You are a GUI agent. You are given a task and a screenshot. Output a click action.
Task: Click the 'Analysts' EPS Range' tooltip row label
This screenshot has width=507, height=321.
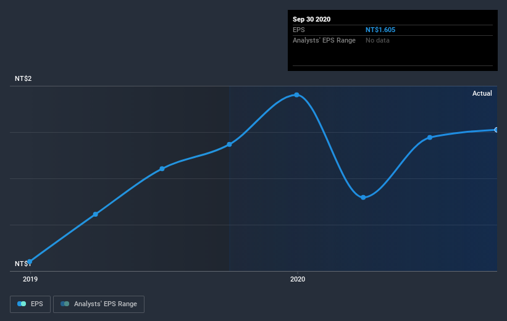pyautogui.click(x=324, y=40)
